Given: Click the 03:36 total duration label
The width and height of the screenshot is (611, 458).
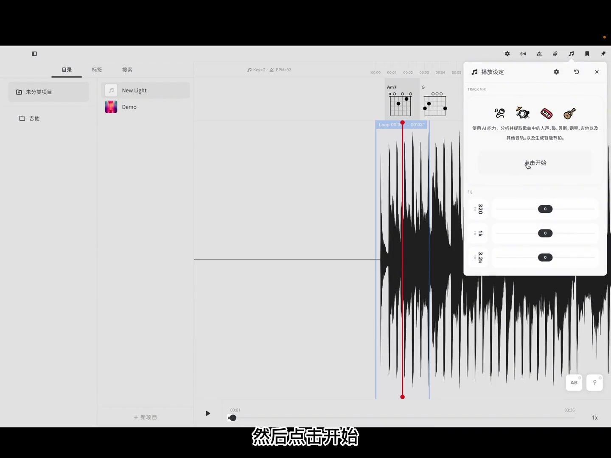Looking at the screenshot, I should (569, 410).
